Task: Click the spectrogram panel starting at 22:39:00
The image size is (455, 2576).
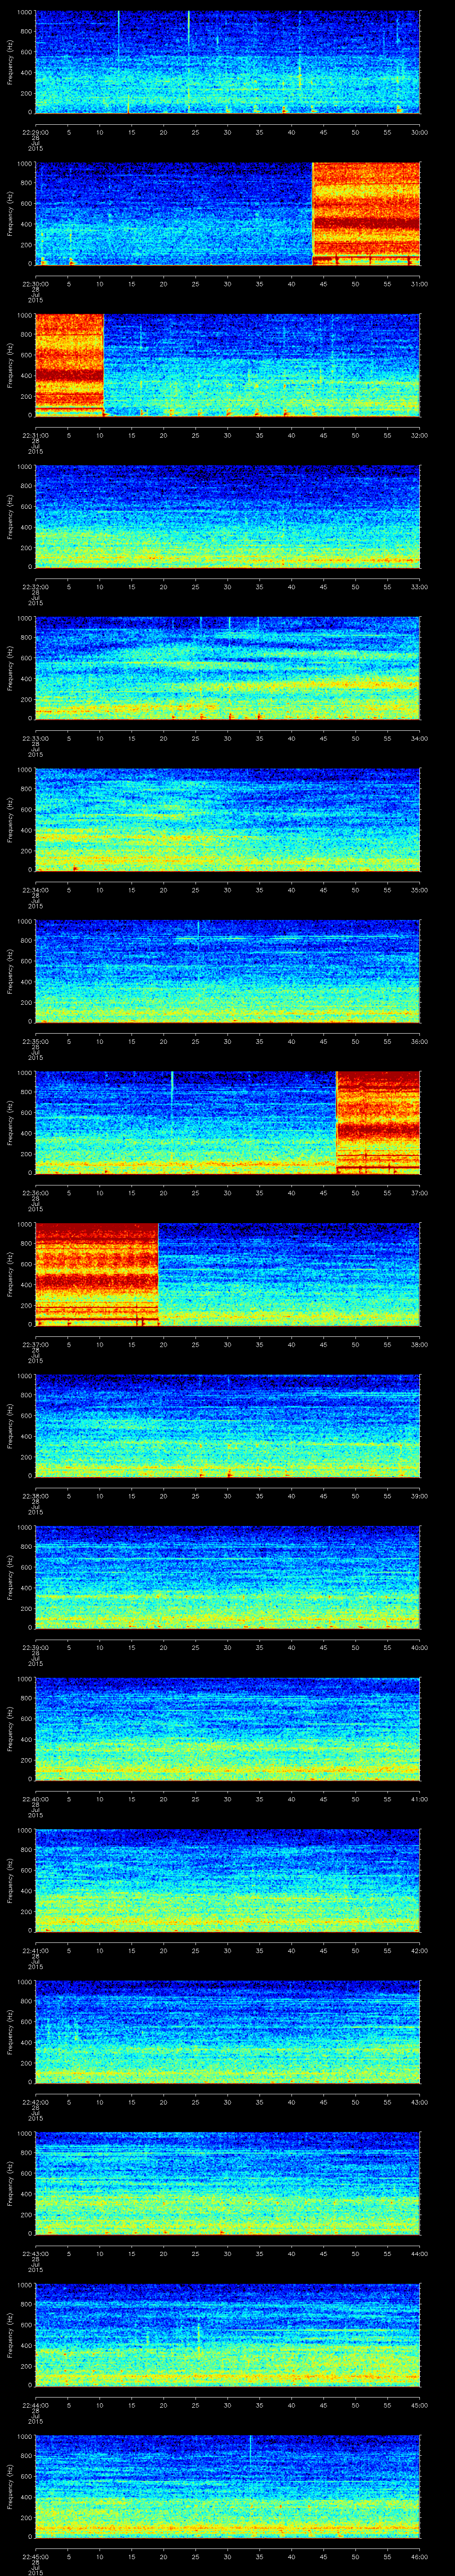Action: click(227, 1578)
